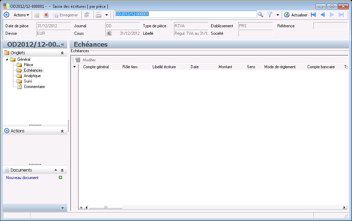The image size is (352, 221).
Task: Click the euro currency rate icon
Action: pyautogui.click(x=109, y=33)
